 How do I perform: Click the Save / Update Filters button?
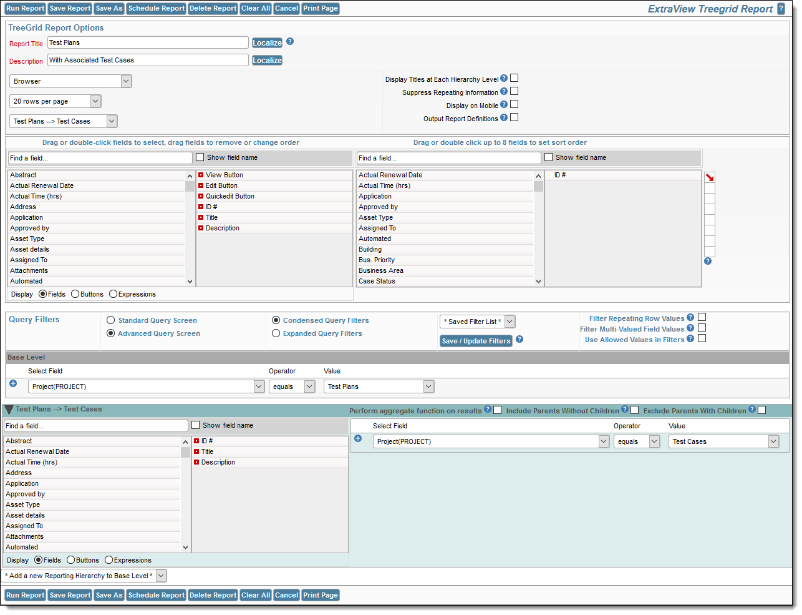(x=476, y=341)
